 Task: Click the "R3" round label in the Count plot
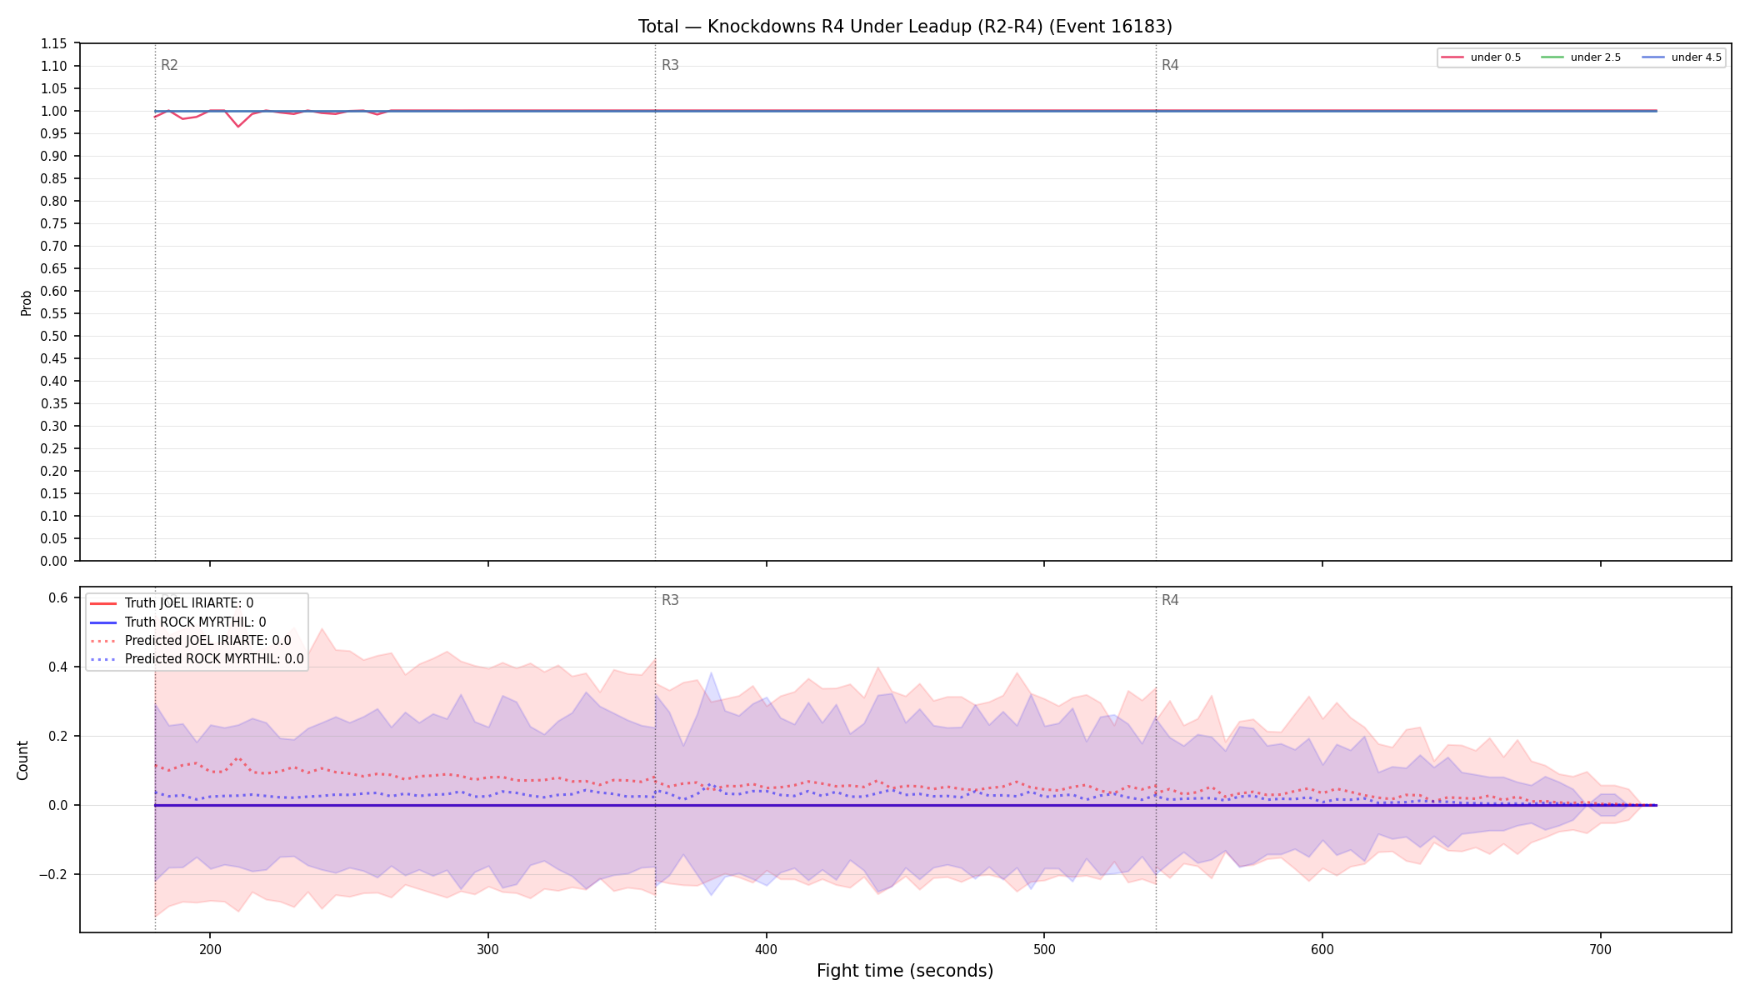(x=670, y=600)
